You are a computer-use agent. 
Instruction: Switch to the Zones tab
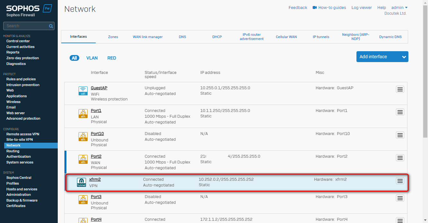point(113,37)
